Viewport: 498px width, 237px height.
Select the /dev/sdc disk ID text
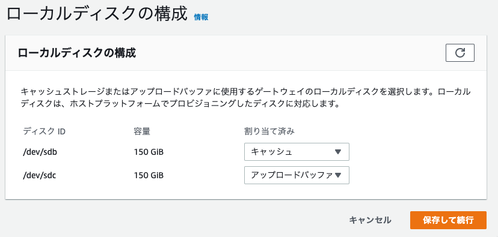coord(40,175)
